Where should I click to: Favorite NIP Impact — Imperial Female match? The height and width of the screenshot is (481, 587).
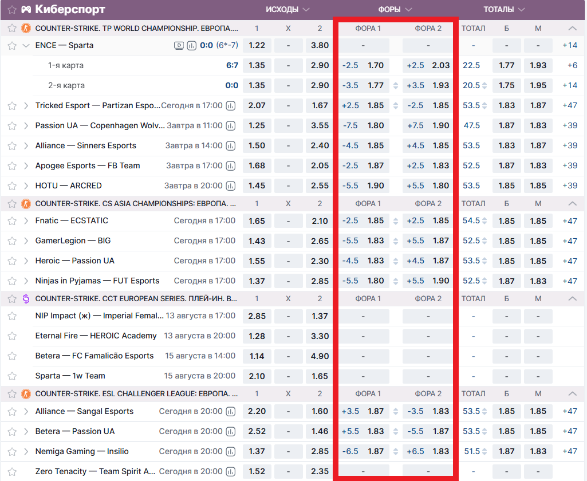point(12,316)
